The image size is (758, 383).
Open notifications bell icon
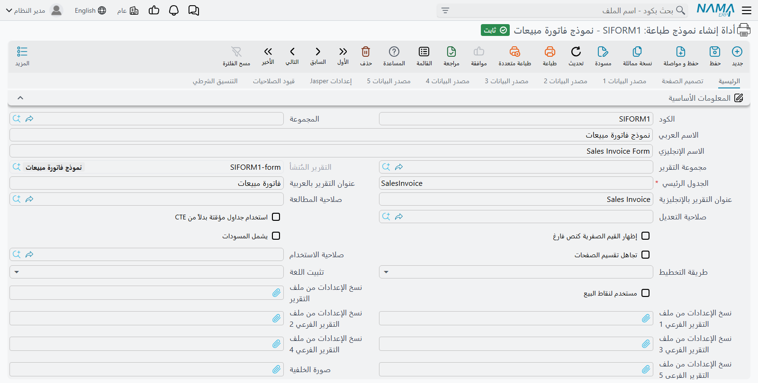(174, 10)
